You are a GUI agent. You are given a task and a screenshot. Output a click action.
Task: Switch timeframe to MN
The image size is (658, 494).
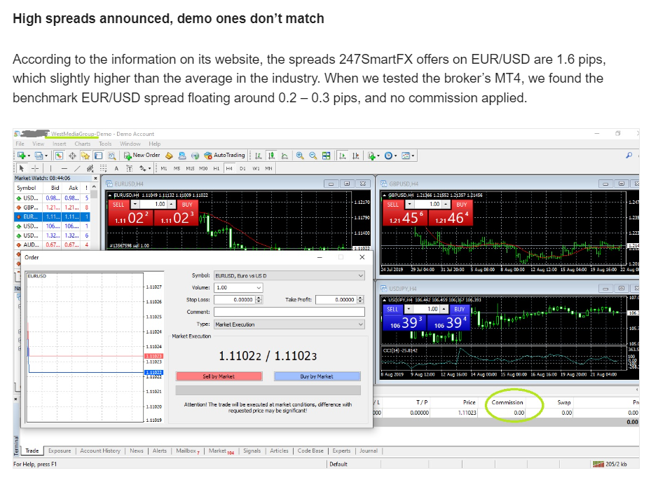click(x=268, y=168)
